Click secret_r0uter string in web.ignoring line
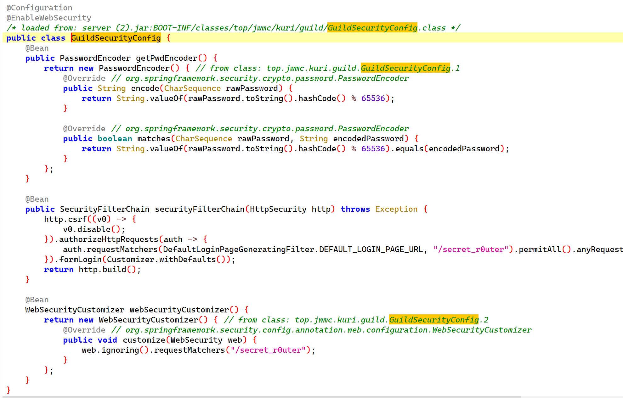The image size is (623, 398). click(x=268, y=350)
